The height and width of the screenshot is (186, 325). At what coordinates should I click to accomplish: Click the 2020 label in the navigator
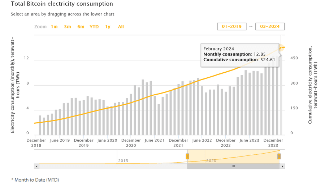pos(211,161)
